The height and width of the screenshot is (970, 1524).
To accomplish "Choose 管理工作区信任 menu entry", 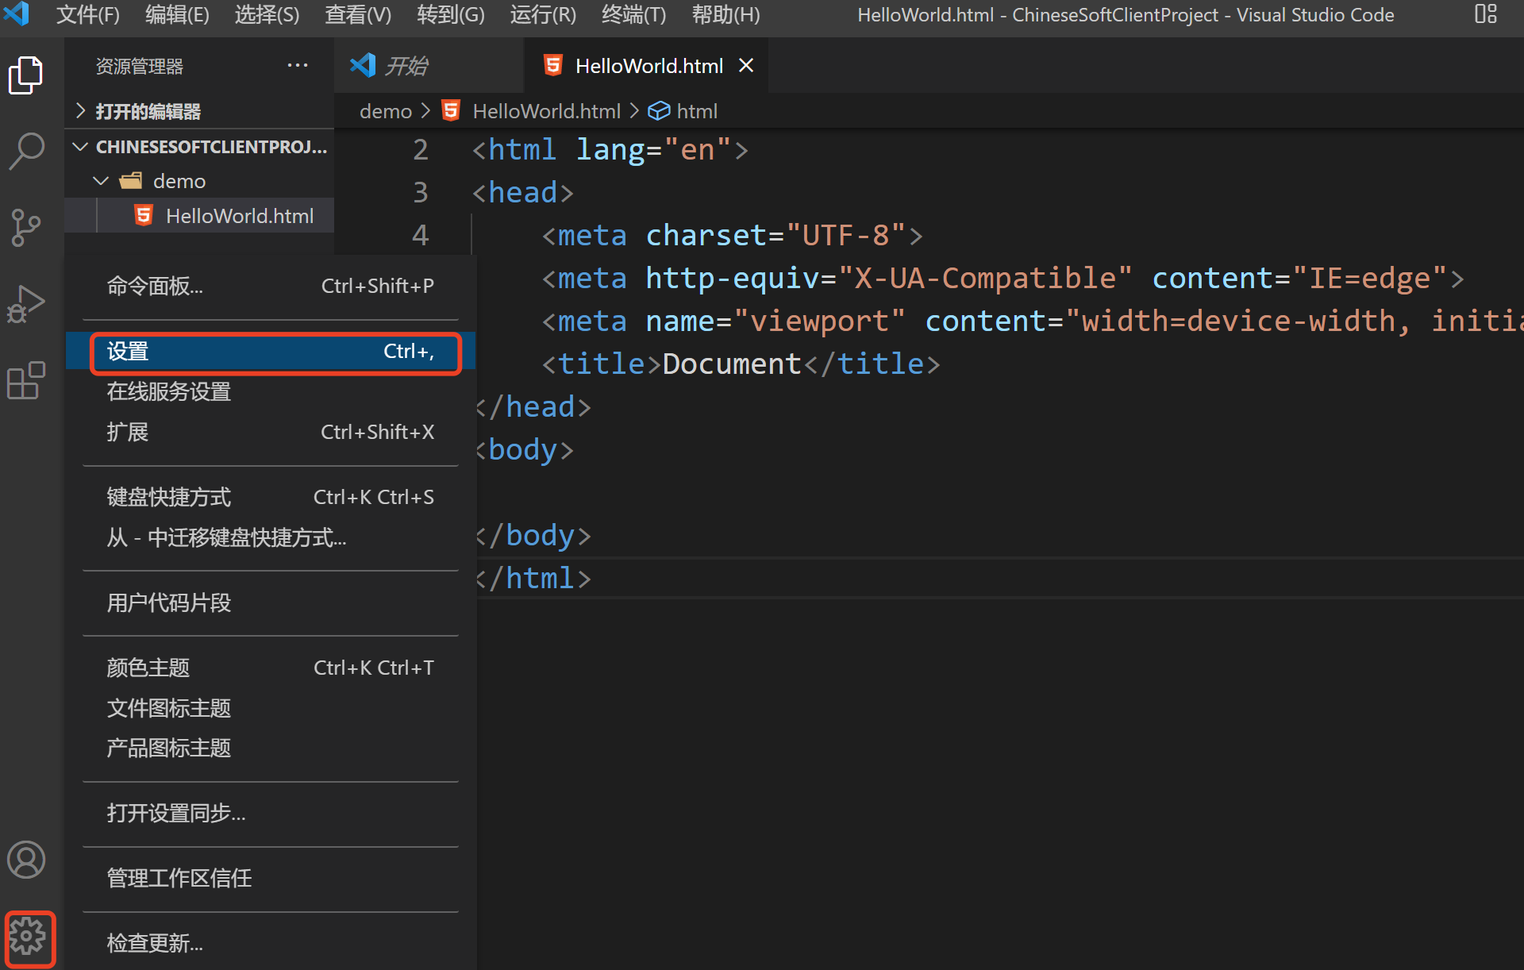I will click(271, 878).
